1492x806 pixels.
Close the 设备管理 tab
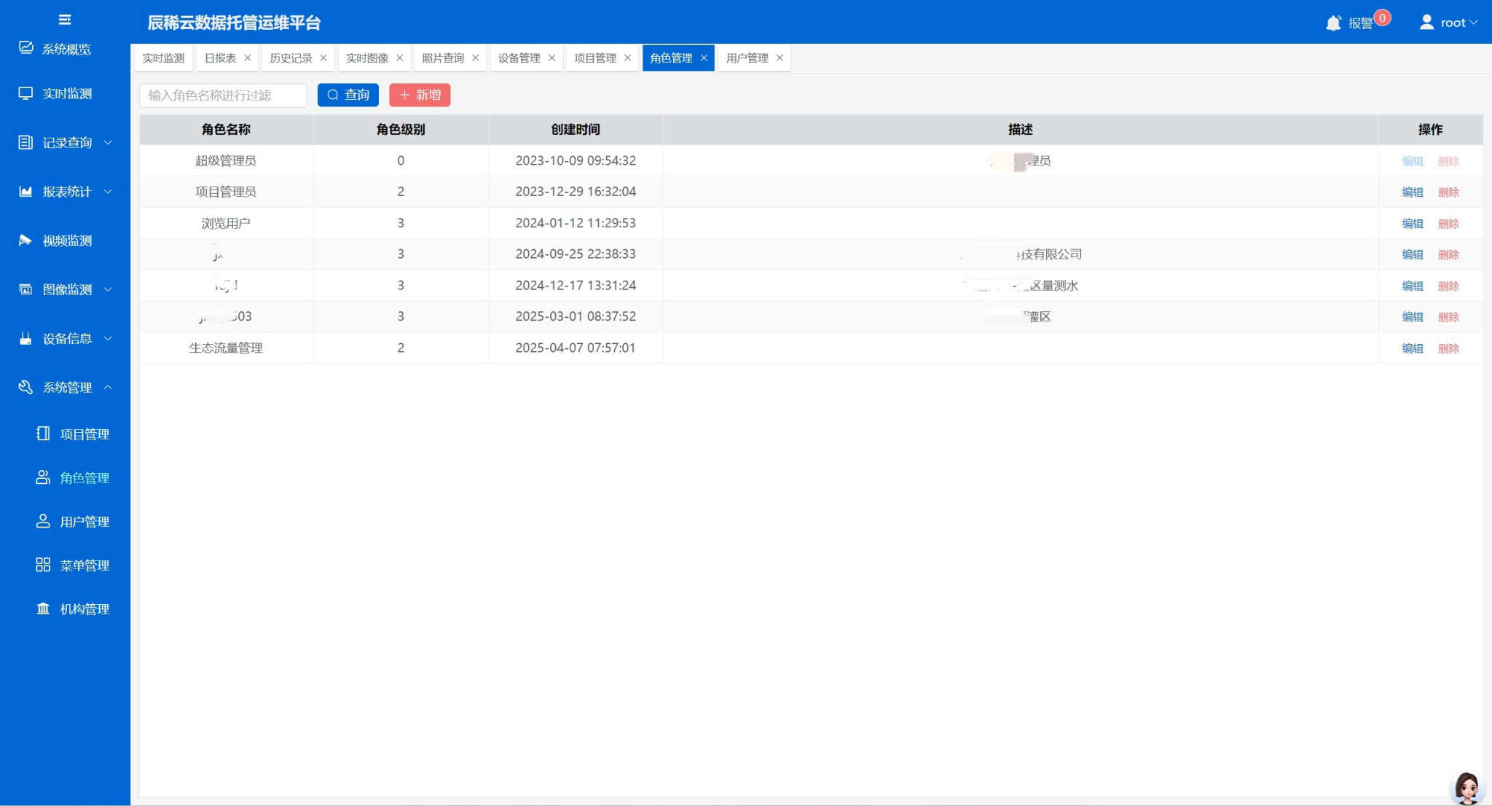click(x=551, y=58)
